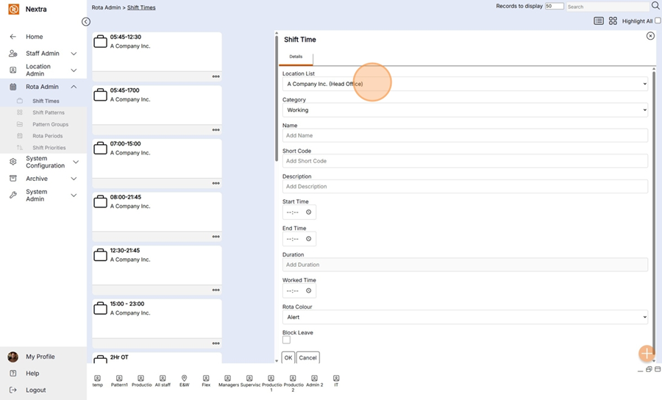Go to Home in the sidebar
This screenshot has height=400, width=662.
34,37
